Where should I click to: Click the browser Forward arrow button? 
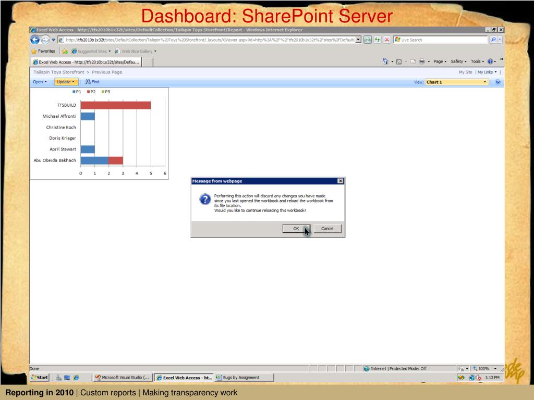(45, 40)
